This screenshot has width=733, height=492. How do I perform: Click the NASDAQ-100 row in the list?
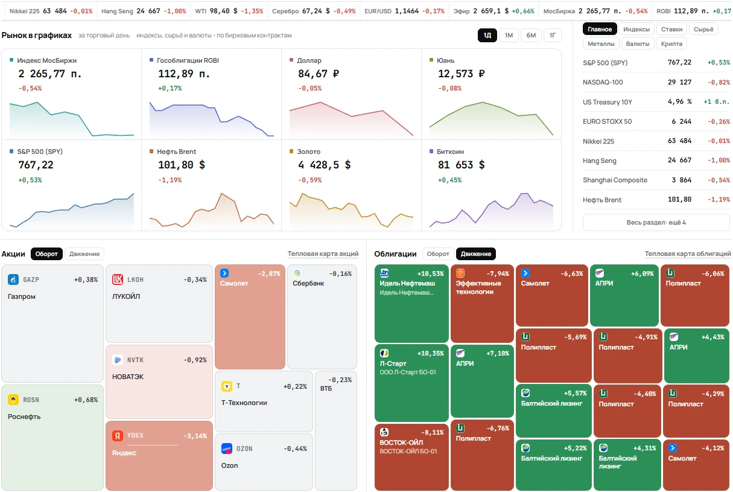[656, 82]
